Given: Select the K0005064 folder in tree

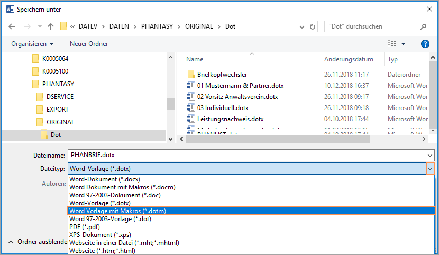Looking at the screenshot, I should 55,59.
